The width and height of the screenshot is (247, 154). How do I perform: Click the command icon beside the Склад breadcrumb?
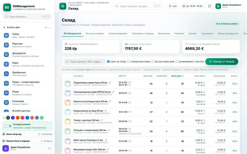63,6
